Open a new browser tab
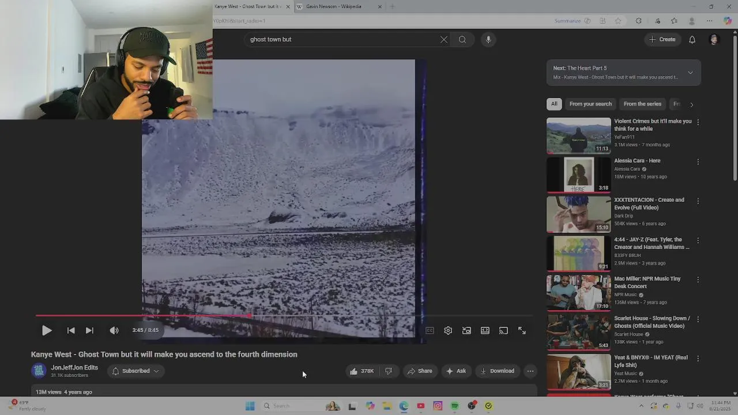Viewport: 738px width, 415px height. (393, 6)
